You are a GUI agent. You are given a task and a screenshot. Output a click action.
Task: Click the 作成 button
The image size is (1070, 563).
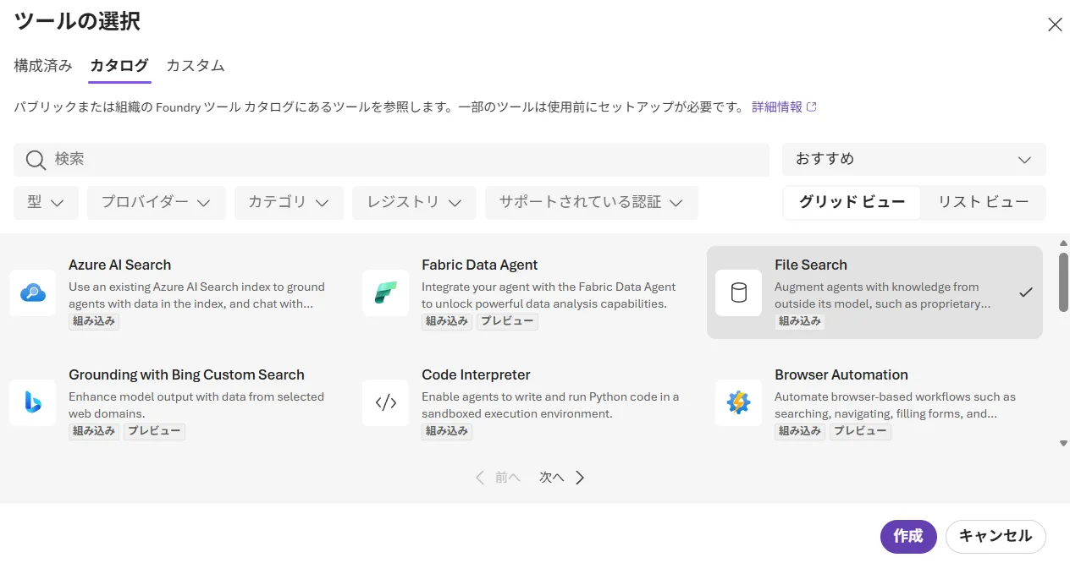[x=908, y=537]
